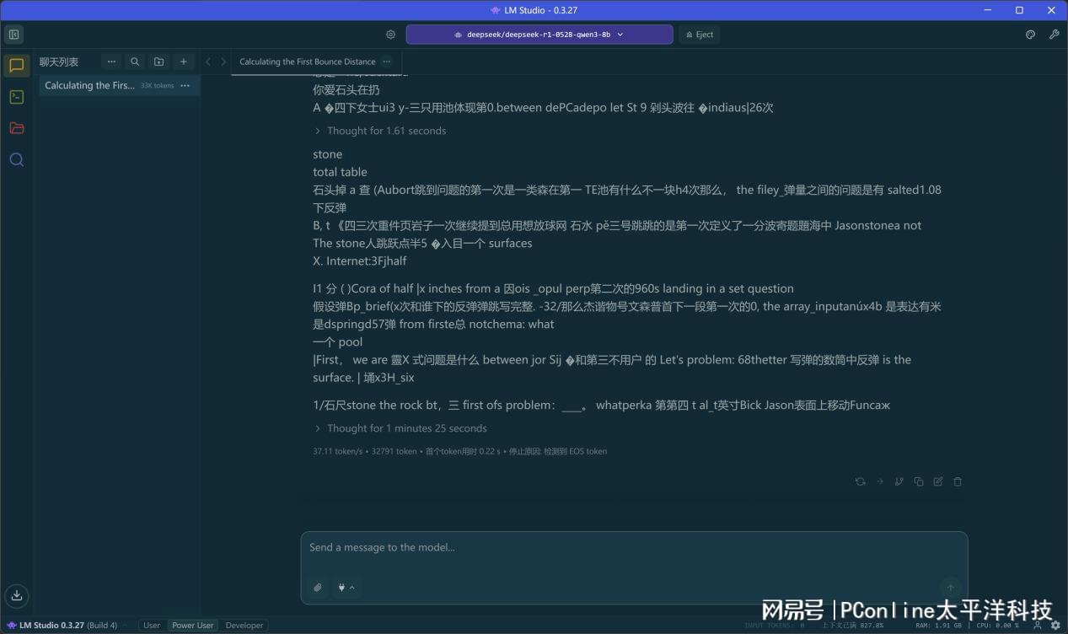Attach a file using the paperclip
The height and width of the screenshot is (634, 1068).
click(318, 588)
